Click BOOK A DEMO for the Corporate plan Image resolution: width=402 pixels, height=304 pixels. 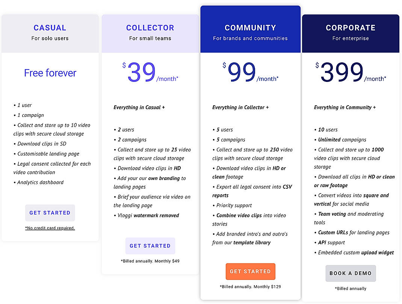click(350, 273)
